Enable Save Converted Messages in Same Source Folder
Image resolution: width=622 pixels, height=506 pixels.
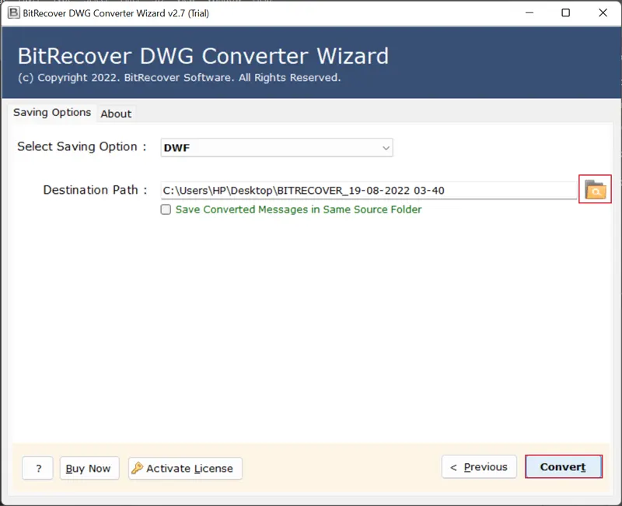pyautogui.click(x=166, y=209)
